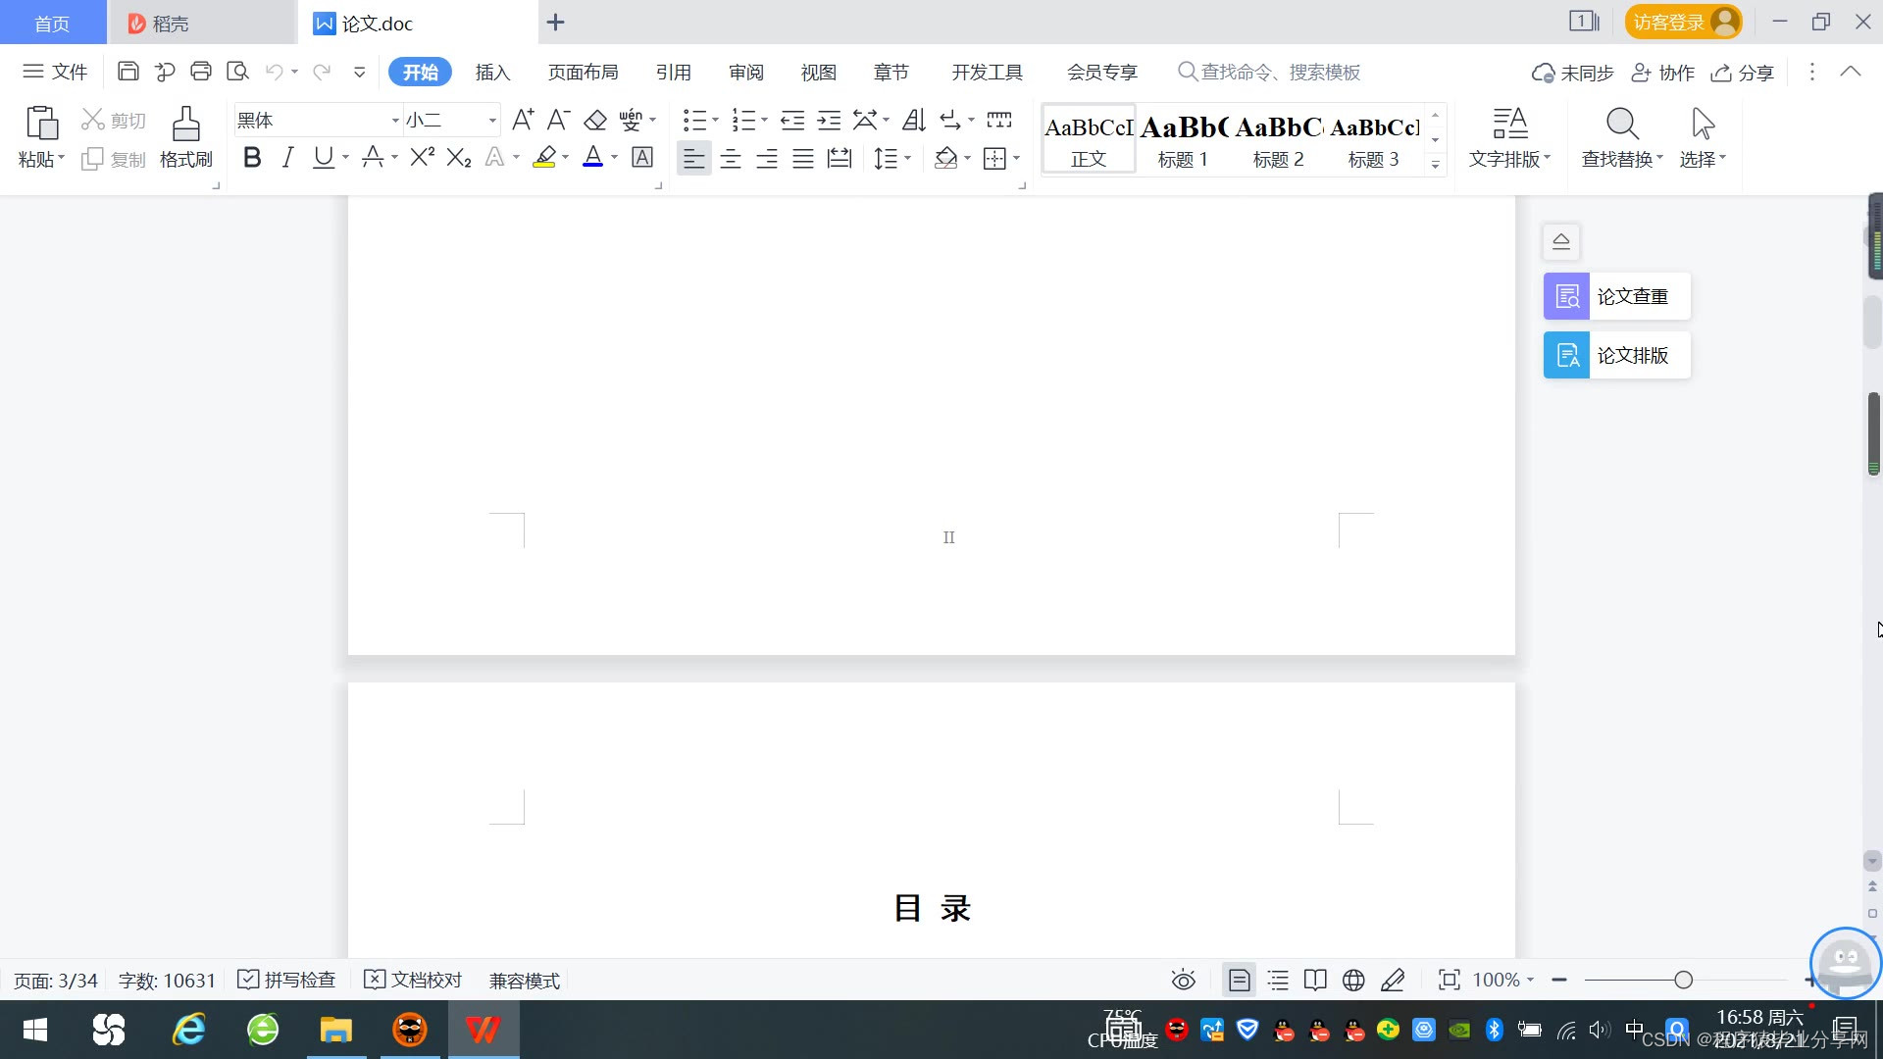Image resolution: width=1883 pixels, height=1059 pixels.
Task: Apply bold formatting with B icon
Action: click(252, 158)
